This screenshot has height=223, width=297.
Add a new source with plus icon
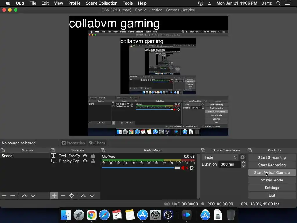tap(54, 196)
